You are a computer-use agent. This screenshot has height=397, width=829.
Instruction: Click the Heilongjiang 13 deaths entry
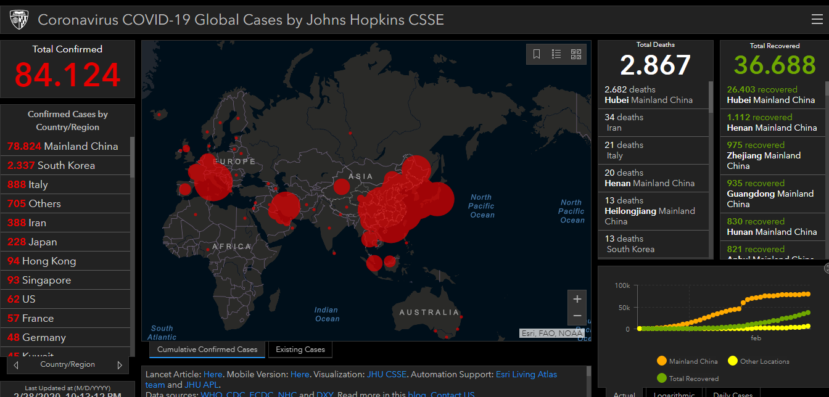coord(653,211)
